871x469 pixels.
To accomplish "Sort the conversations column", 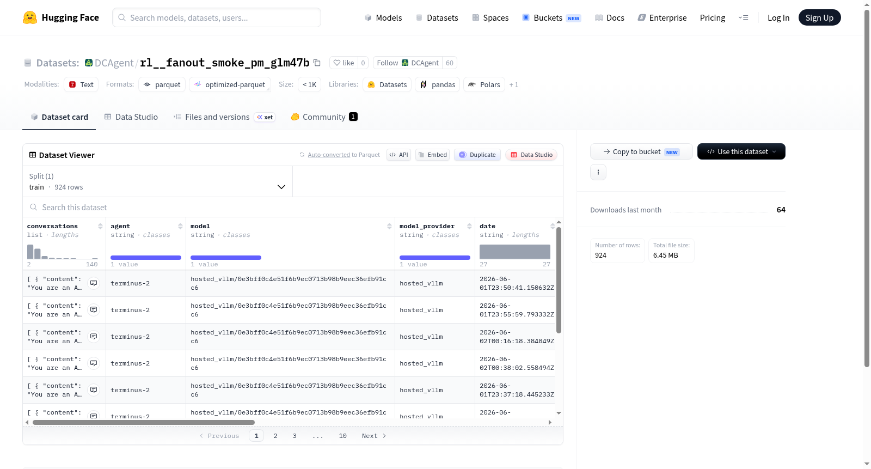I will click(x=100, y=226).
